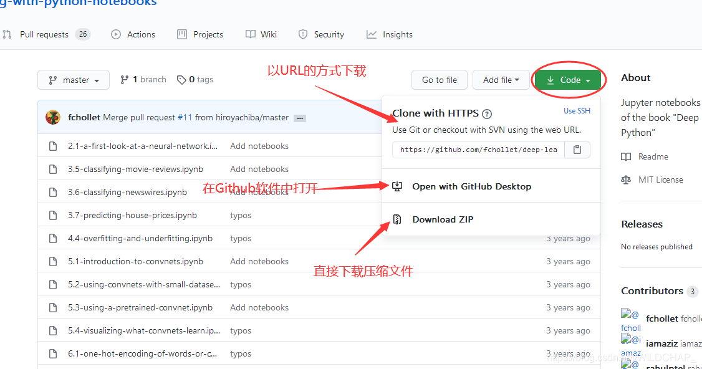Open contributor fchollet profile

661,319
